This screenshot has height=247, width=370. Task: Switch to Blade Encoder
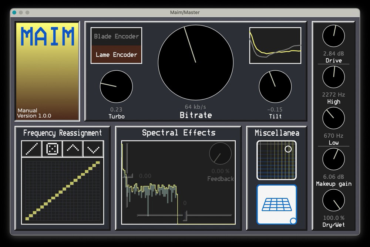pos(116,36)
